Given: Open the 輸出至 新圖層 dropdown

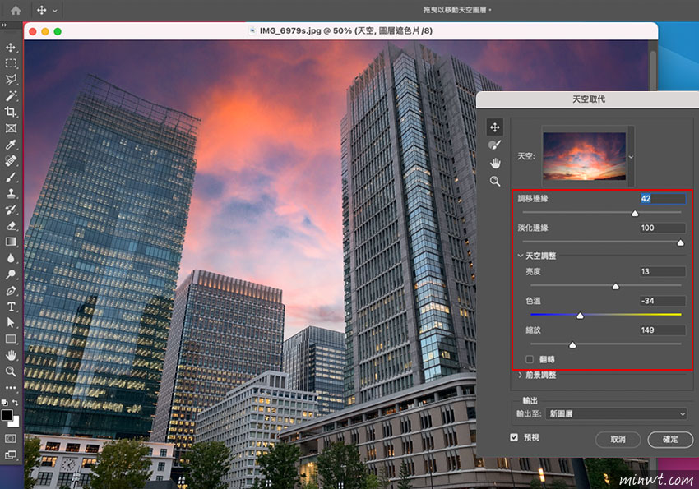Looking at the screenshot, I should coord(616,413).
